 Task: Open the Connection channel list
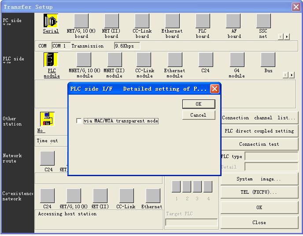point(259,118)
